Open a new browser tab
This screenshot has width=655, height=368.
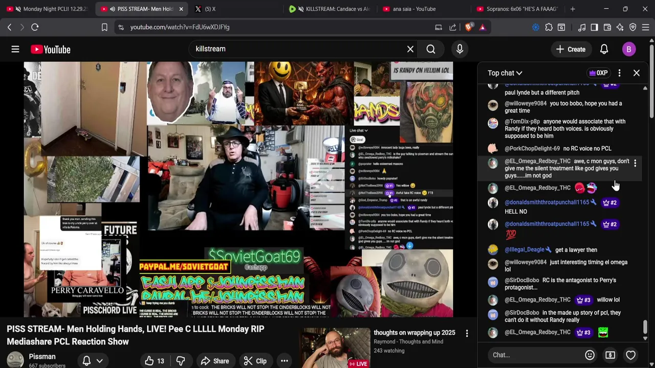[x=573, y=9]
